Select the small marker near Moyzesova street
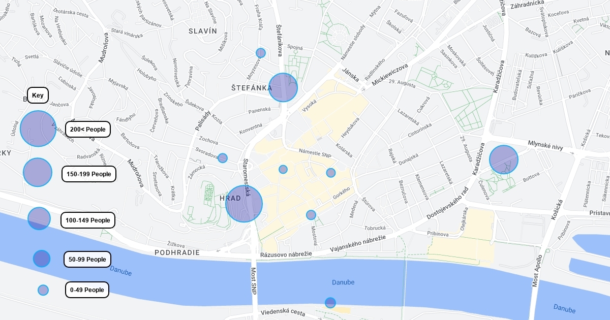610x320 pixels. (261, 53)
